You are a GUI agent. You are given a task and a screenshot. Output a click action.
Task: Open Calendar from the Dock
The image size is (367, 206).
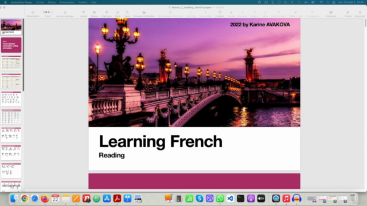pyautogui.click(x=55, y=199)
